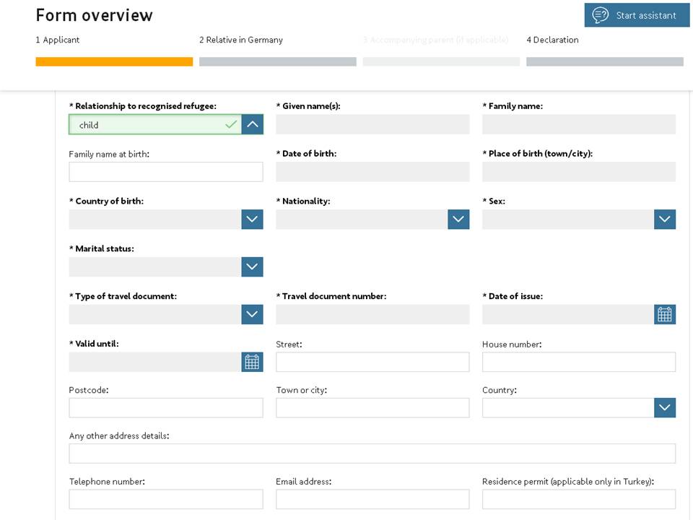The image size is (693, 520).
Task: Click the speech bubble icon on Start assistant
Action: pyautogui.click(x=600, y=14)
